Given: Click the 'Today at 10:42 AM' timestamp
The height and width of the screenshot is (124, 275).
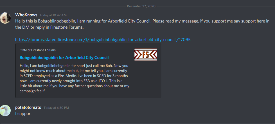Looking at the screenshot, I should coord(53,15).
